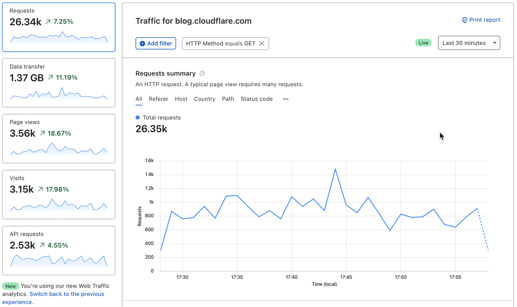Click the peak point of the requests chart line

point(335,169)
